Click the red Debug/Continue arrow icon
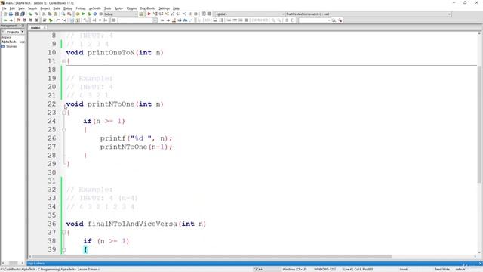The width and height of the screenshot is (483, 272). [x=149, y=14]
